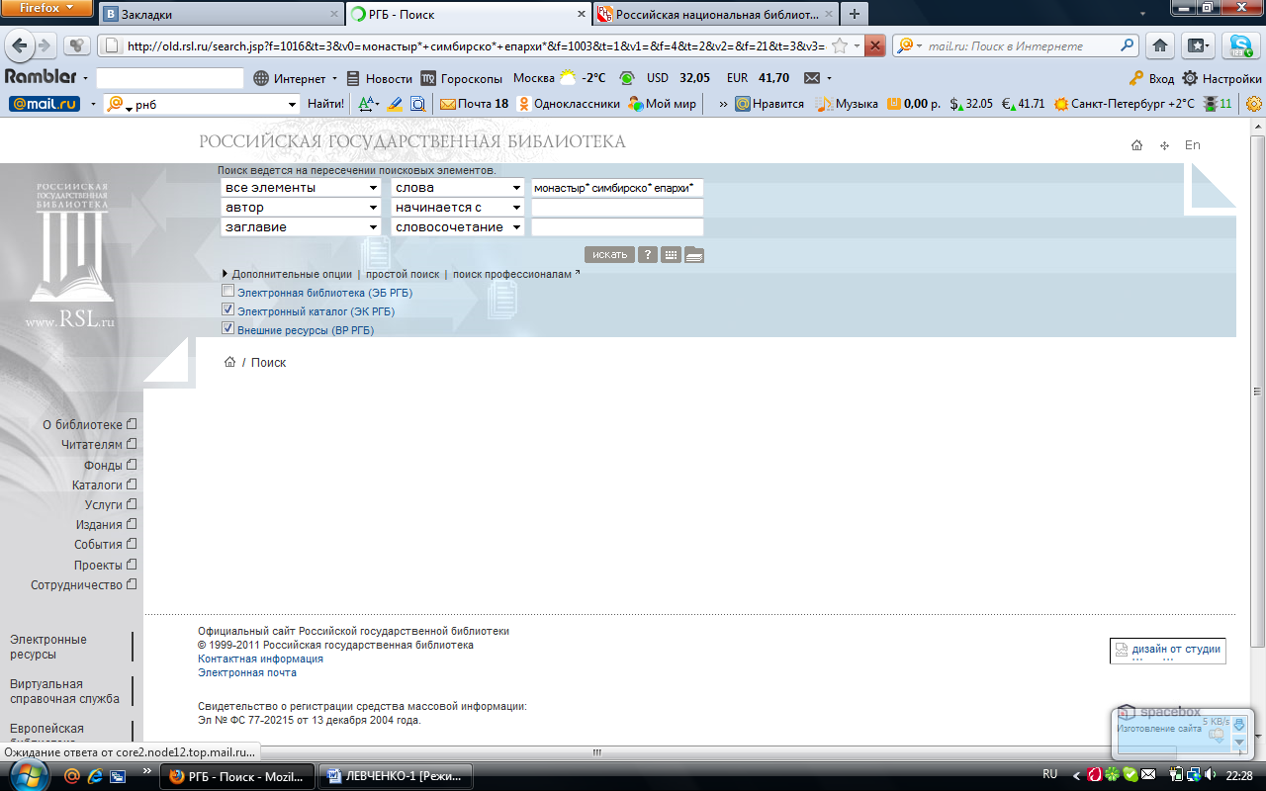The image size is (1266, 791).
Task: Click the Rambler mail envelope icon
Action: [812, 78]
